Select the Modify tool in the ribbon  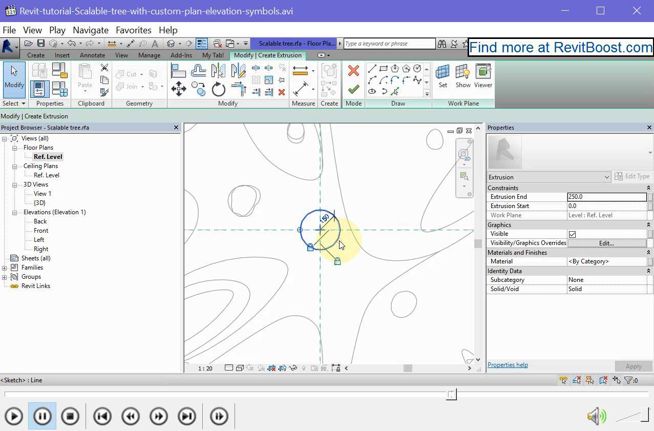14,79
